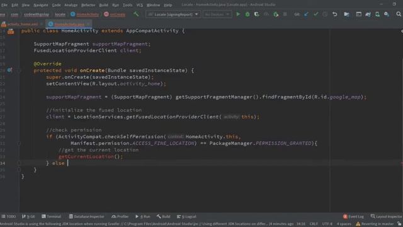
Task: Click the Run Anything window icon
Action: click(358, 14)
